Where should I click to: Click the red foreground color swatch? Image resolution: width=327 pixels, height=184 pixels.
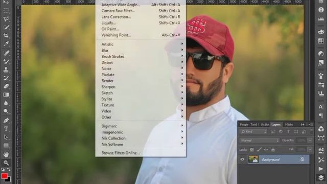[x=4, y=176]
